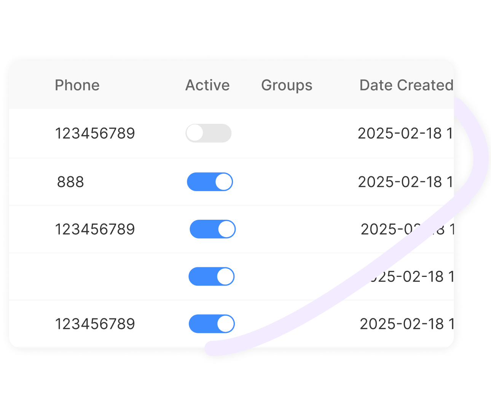Turn off the third row's Active switch
The width and height of the screenshot is (491, 409).
coord(212,229)
